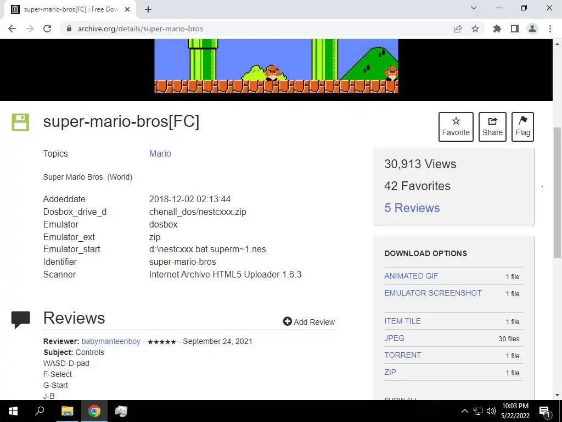This screenshot has width=562, height=422.
Task: Select the 2018-12-02 02:13:44 date
Action: (189, 199)
